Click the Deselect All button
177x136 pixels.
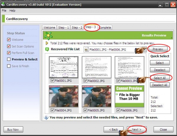coord(160,85)
